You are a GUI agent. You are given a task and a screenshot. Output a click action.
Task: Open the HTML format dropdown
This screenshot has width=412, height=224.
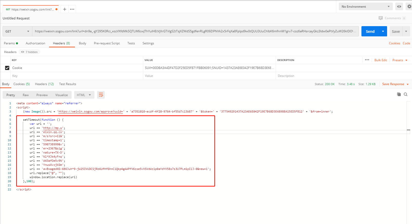click(84, 95)
